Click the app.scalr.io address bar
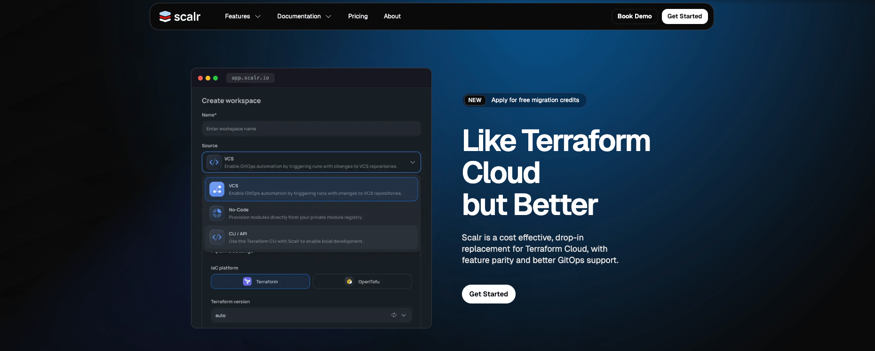The height and width of the screenshot is (351, 875). pyautogui.click(x=250, y=78)
